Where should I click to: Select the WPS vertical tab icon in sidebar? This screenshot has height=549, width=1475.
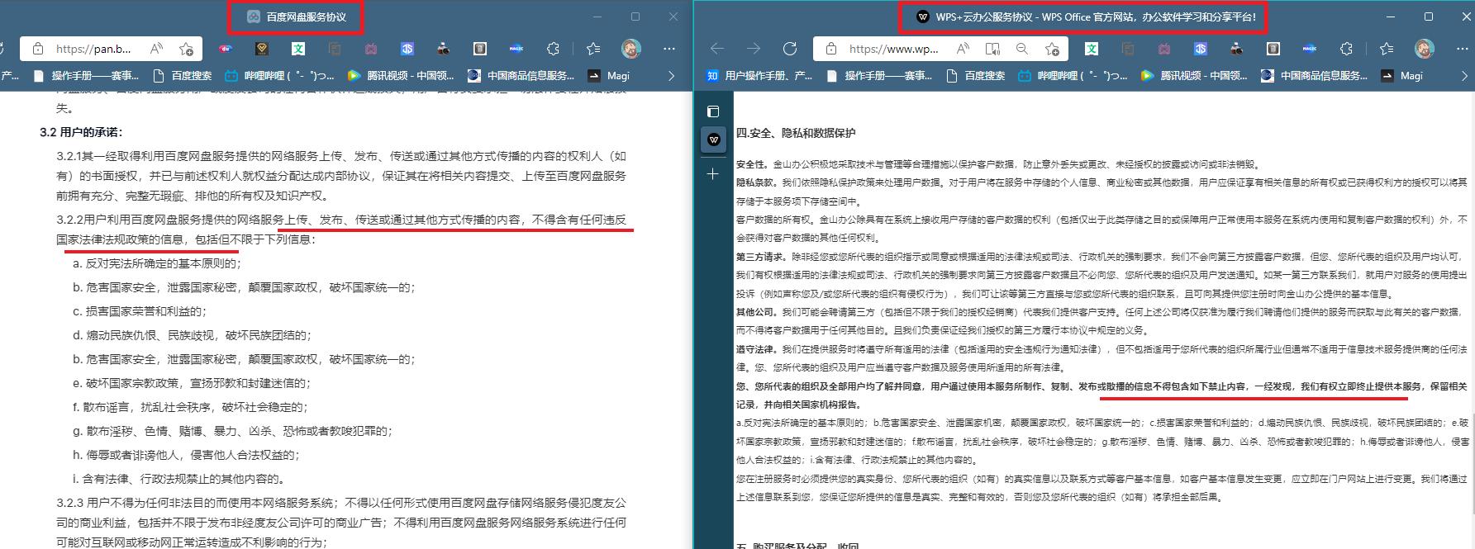pos(714,140)
